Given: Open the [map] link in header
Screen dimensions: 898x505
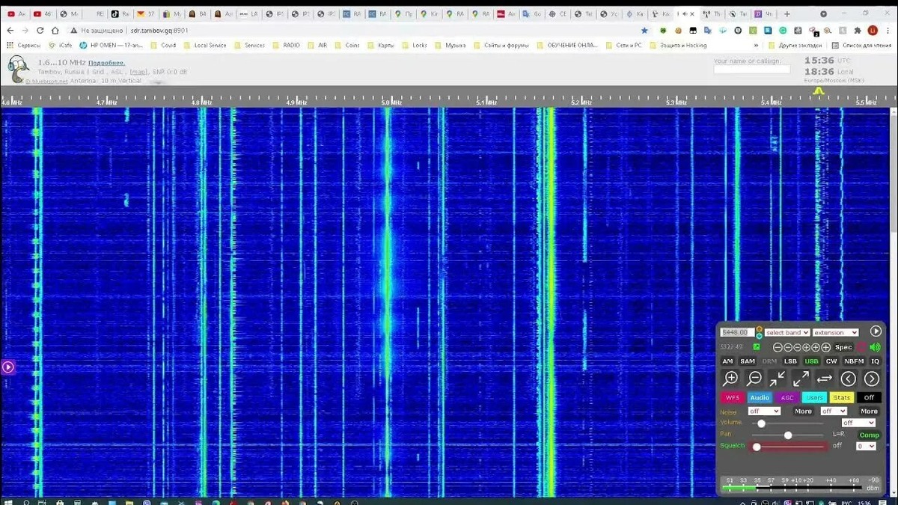Looking at the screenshot, I should click(138, 72).
